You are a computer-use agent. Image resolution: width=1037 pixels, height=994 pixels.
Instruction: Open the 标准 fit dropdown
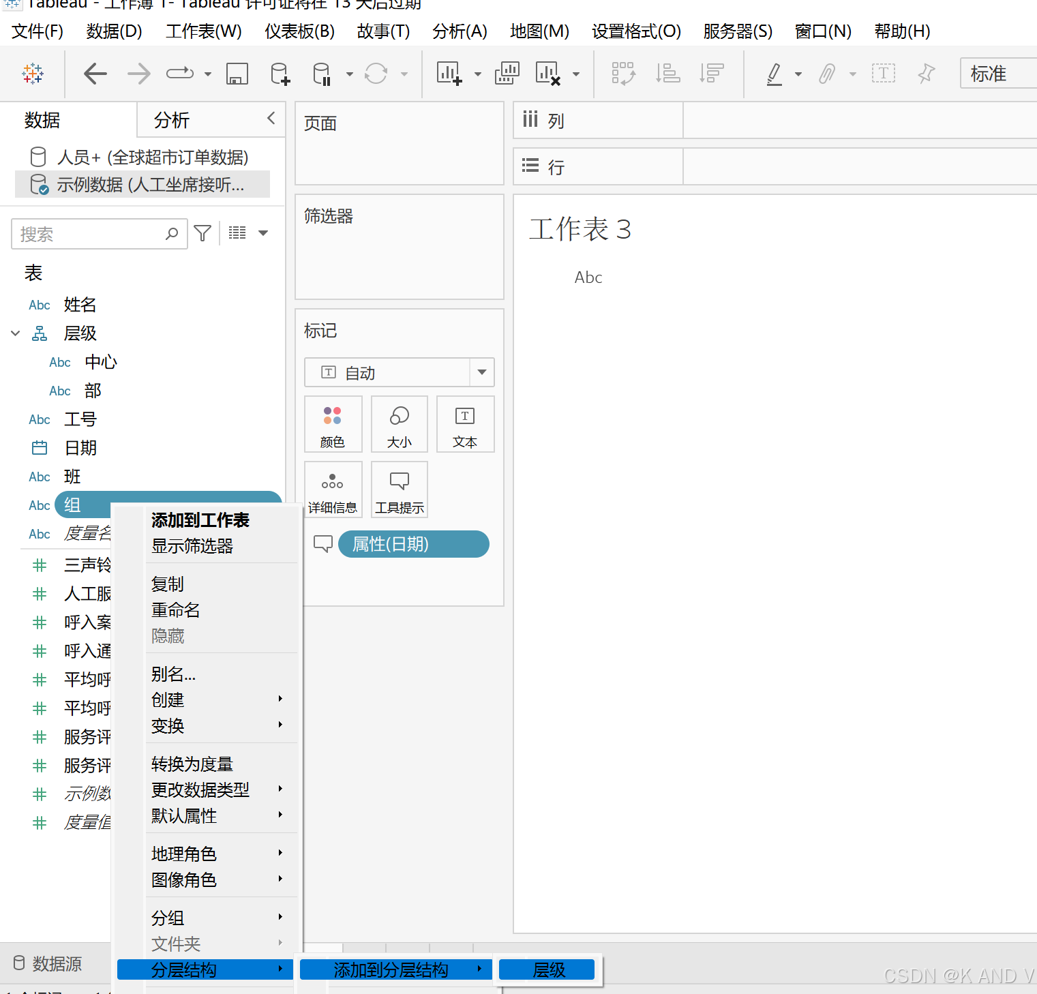point(998,73)
